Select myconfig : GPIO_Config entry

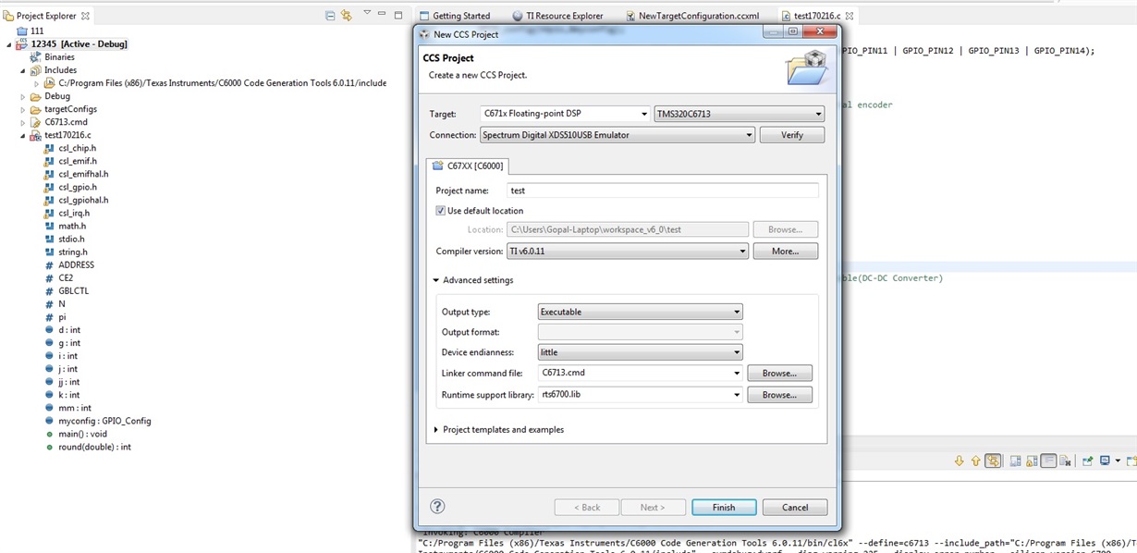(104, 421)
